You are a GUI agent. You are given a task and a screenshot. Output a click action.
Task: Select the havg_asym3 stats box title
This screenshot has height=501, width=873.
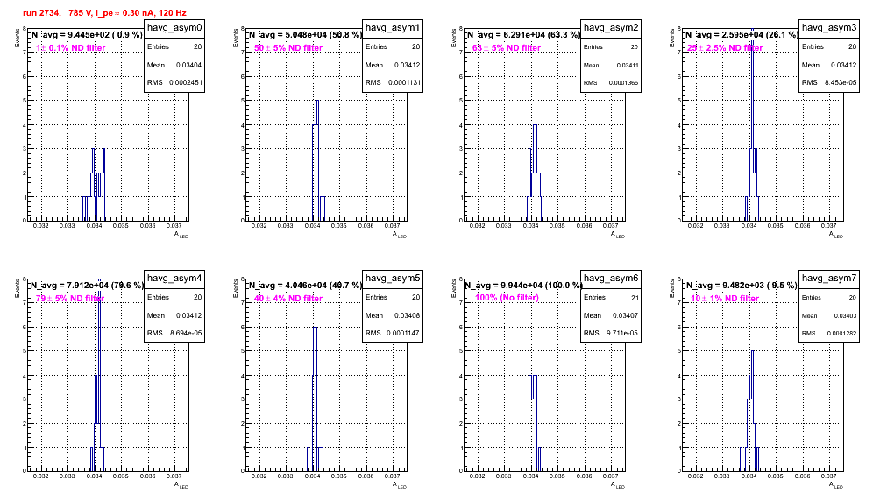pos(829,28)
